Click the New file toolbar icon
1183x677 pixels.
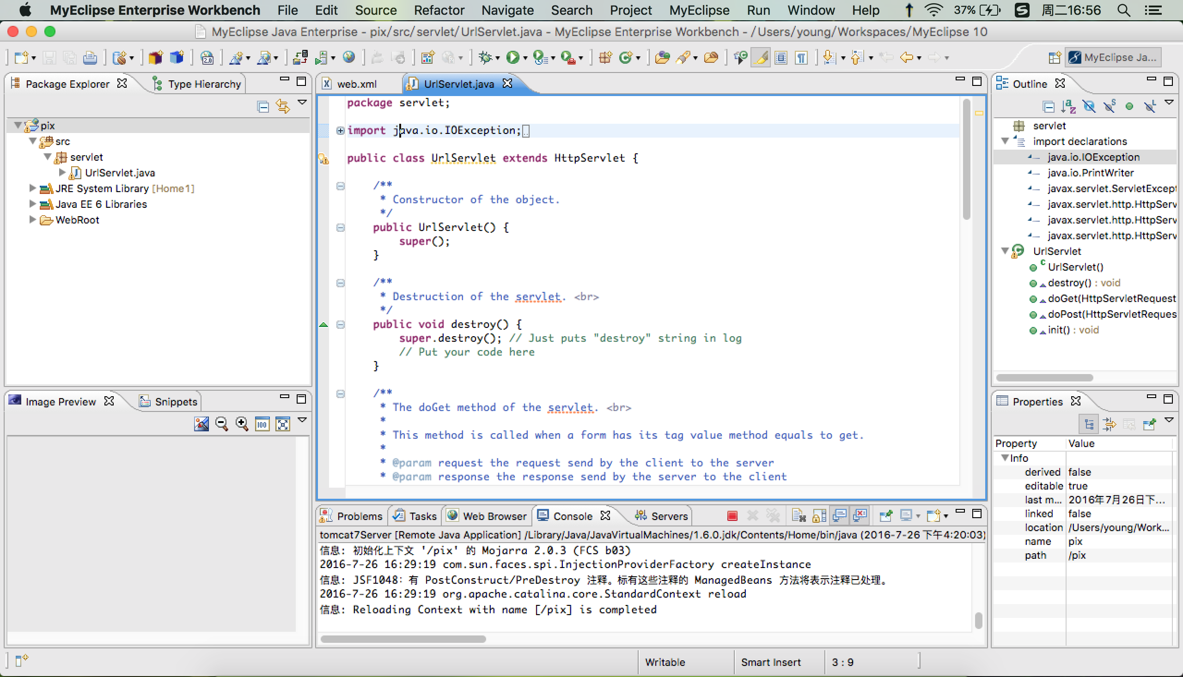pos(20,58)
